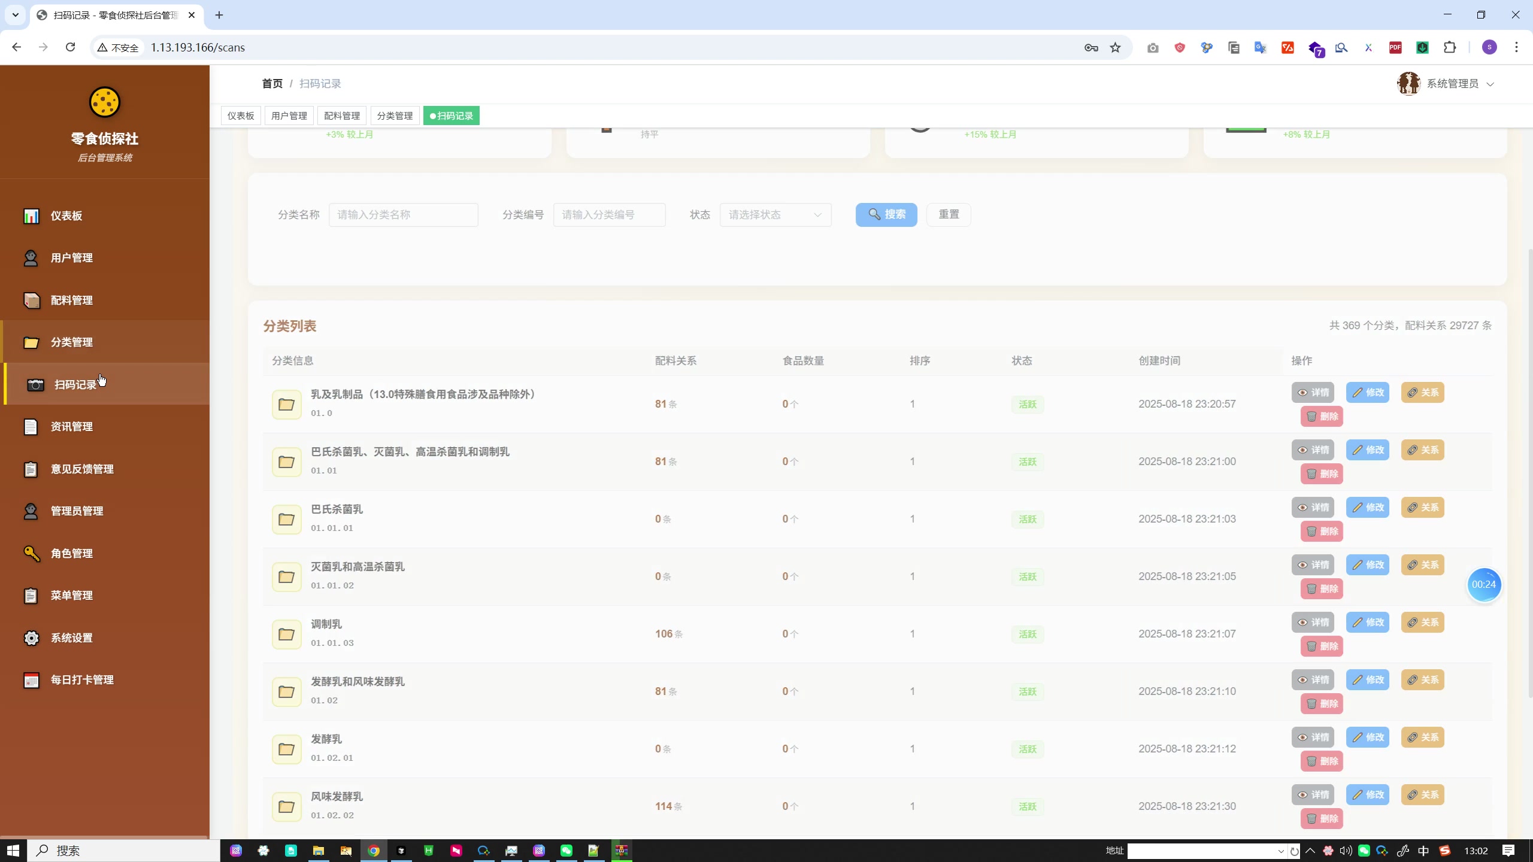Click the folder icon beside 调制乳

[287, 634]
